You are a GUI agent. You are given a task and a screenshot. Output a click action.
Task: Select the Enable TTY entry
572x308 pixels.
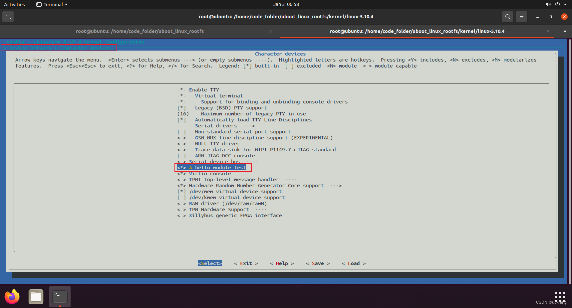(198, 90)
